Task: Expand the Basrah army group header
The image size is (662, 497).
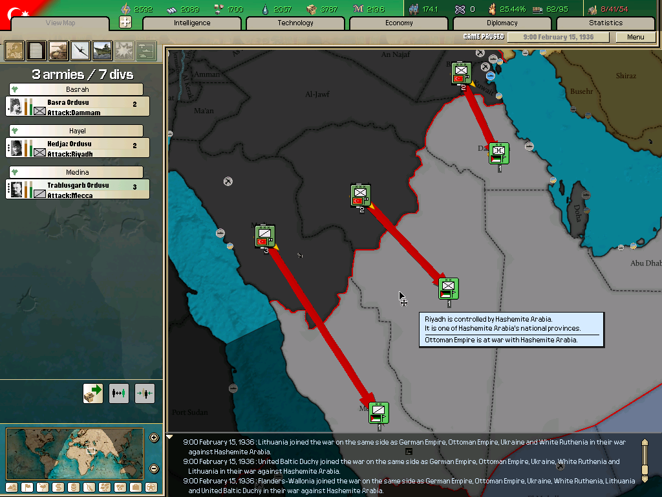Action: (77, 89)
